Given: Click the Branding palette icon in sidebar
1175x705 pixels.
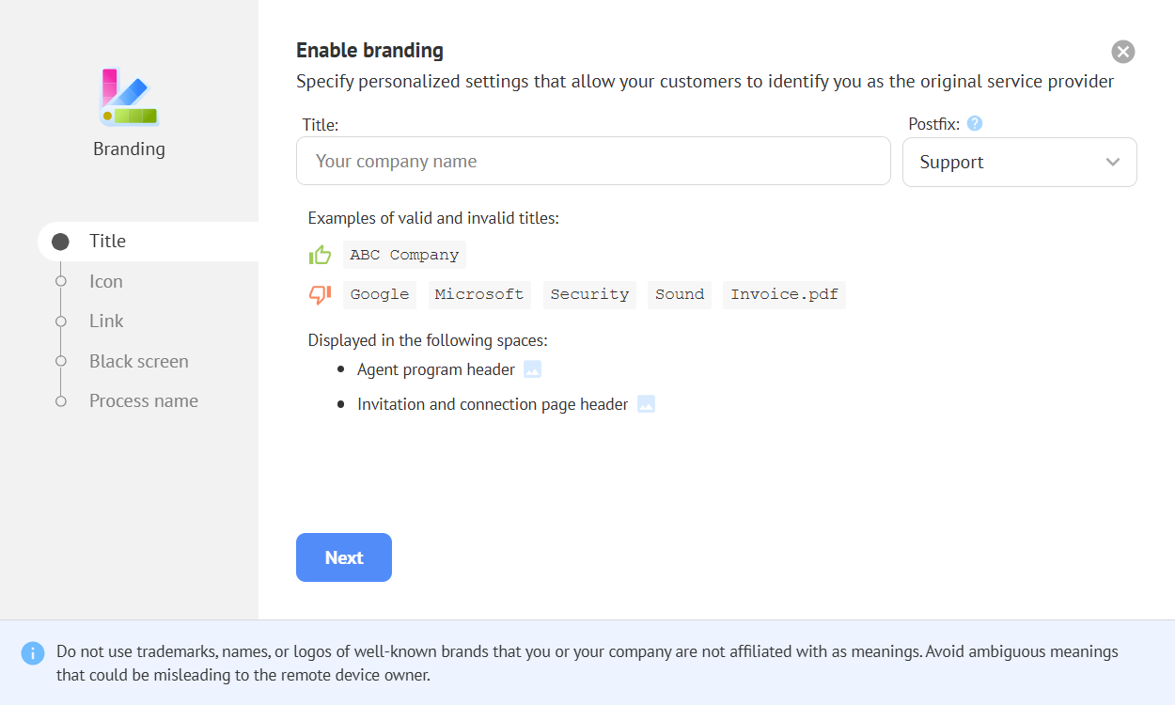Looking at the screenshot, I should [129, 98].
